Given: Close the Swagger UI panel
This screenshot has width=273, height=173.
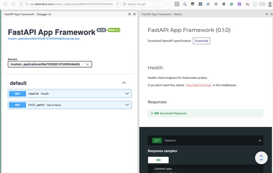Looking at the screenshot, I should (x=135, y=14).
